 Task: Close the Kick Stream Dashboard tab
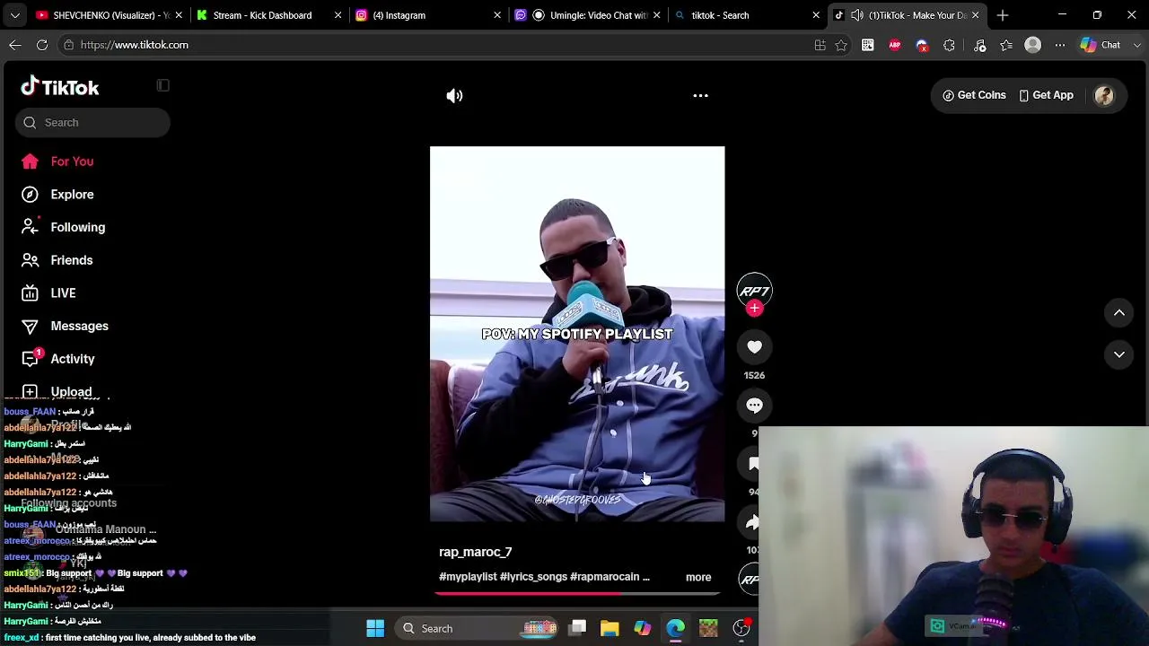(338, 15)
